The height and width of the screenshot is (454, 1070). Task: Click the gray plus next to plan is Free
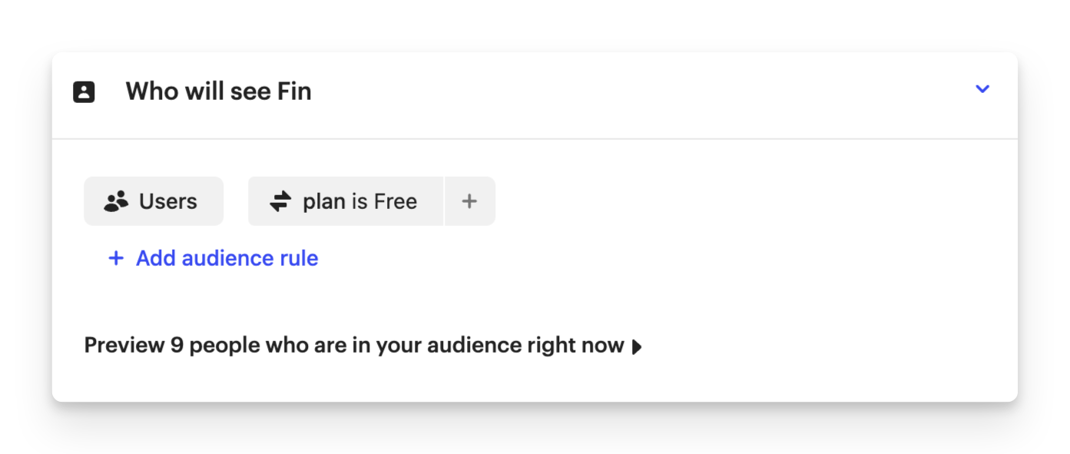pyautogui.click(x=469, y=201)
